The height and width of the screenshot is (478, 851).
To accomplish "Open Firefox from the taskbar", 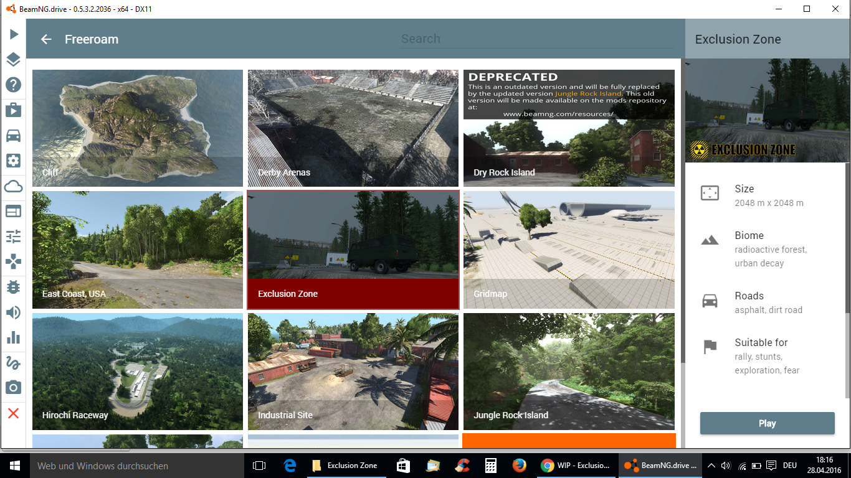I will coord(519,465).
